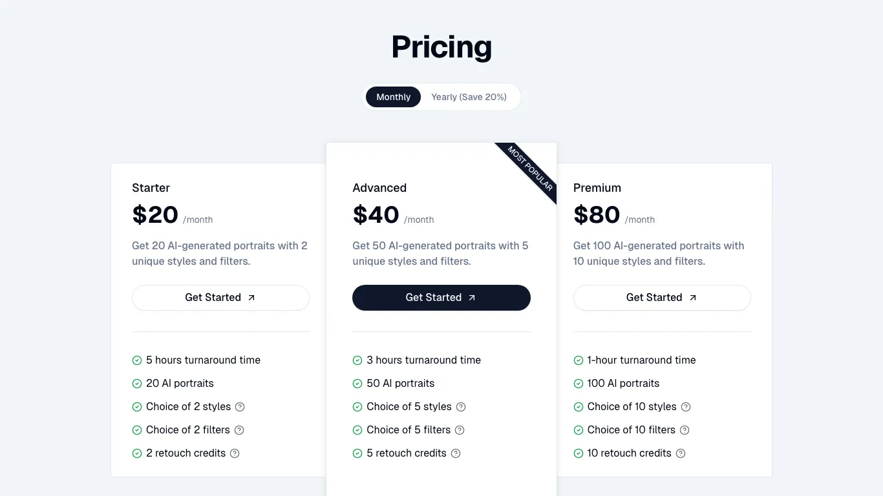Click the tooltip icon beside Choice of 10 styles
The image size is (883, 496).
687,406
